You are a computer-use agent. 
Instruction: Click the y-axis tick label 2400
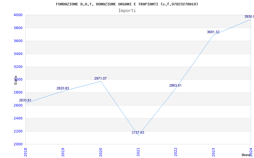[x=18, y=118]
